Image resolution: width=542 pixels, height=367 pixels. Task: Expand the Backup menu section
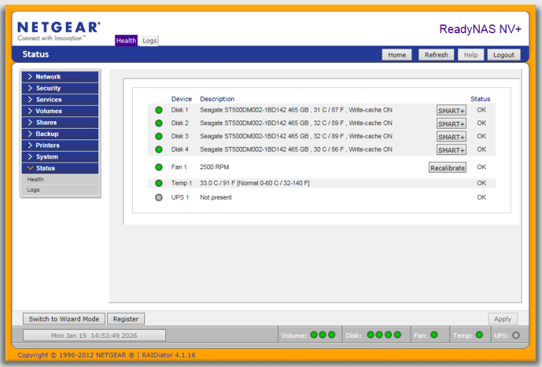coord(60,134)
